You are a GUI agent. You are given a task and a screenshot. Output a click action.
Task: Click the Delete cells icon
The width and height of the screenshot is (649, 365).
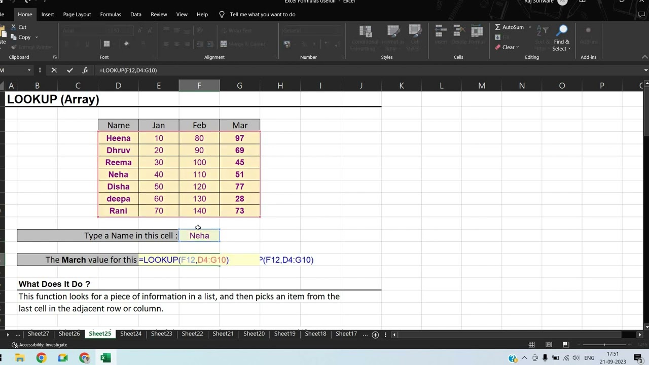tap(458, 34)
